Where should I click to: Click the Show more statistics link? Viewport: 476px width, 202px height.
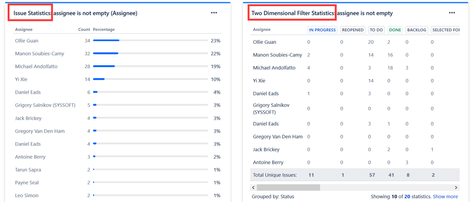click(445, 197)
